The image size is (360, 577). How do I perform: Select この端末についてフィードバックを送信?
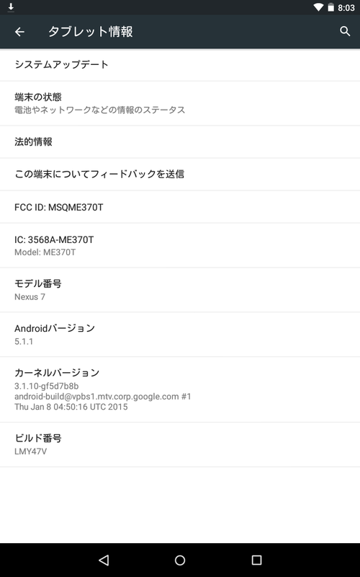[x=180, y=175]
